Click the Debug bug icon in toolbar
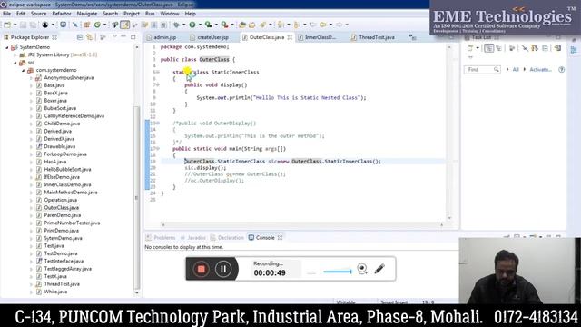 point(176,25)
